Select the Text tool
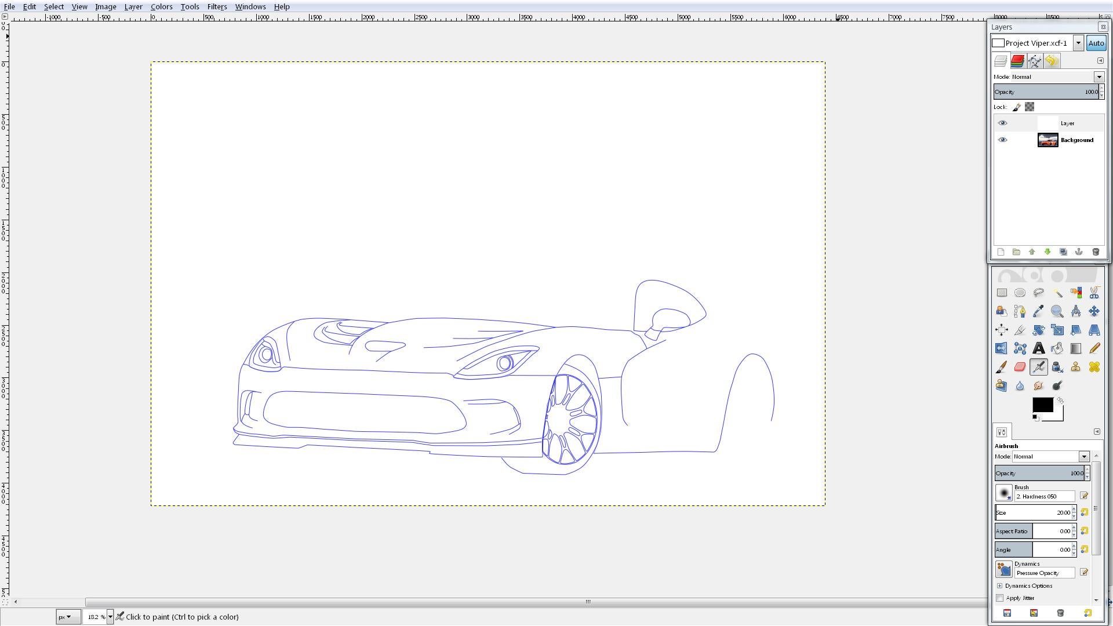This screenshot has width=1113, height=626. pyautogui.click(x=1039, y=348)
